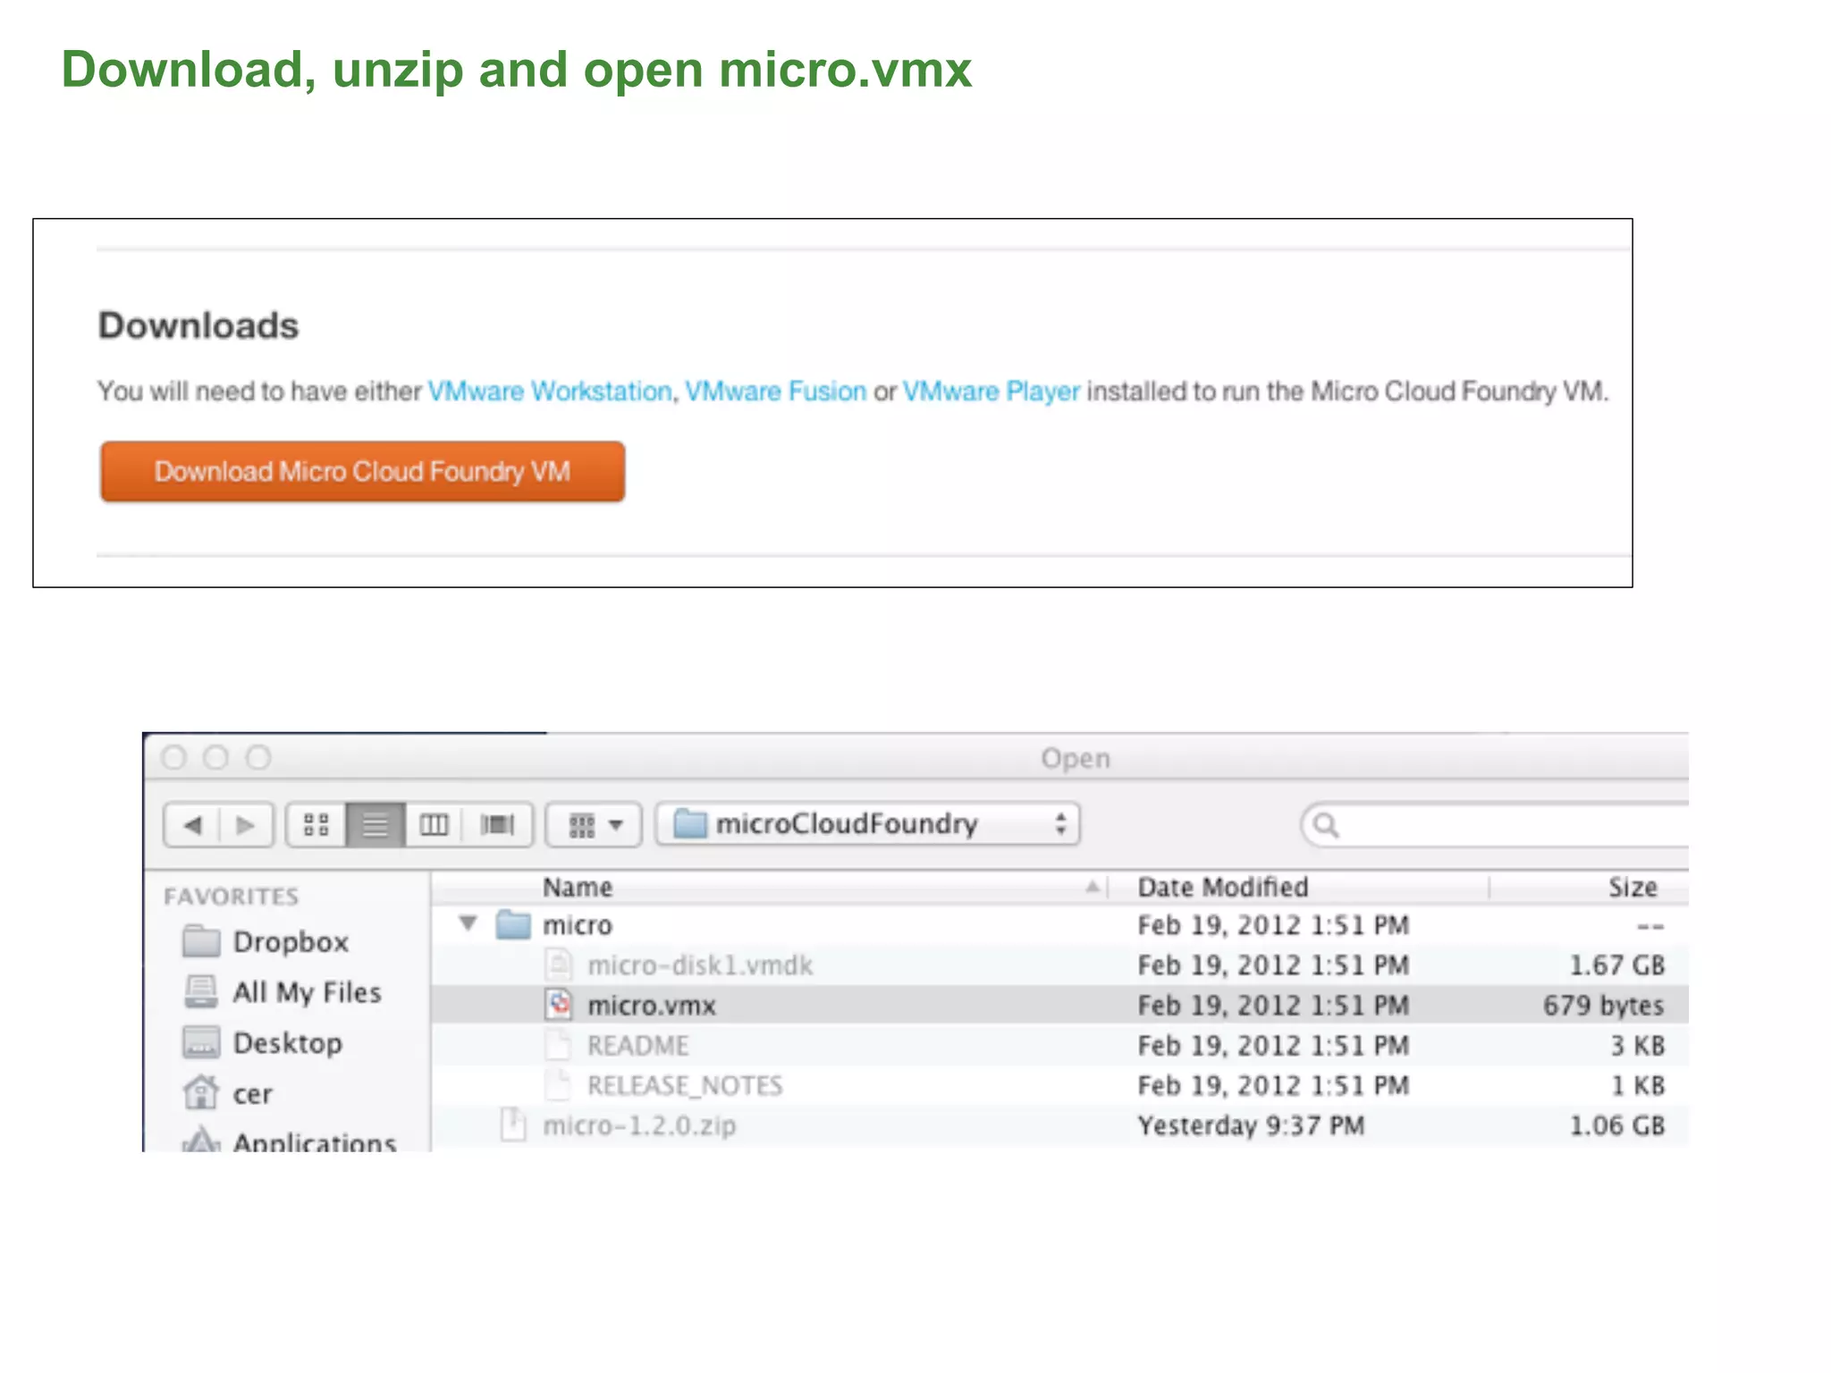Click the Download Micro Cloud Foundry VM button

362,471
